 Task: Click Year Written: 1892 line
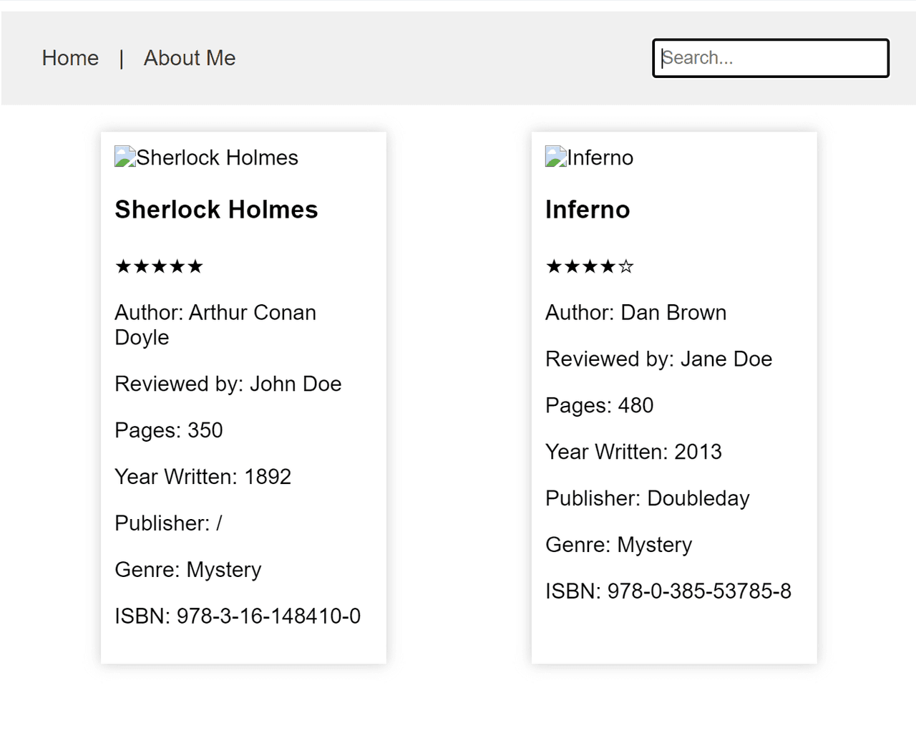pyautogui.click(x=203, y=477)
